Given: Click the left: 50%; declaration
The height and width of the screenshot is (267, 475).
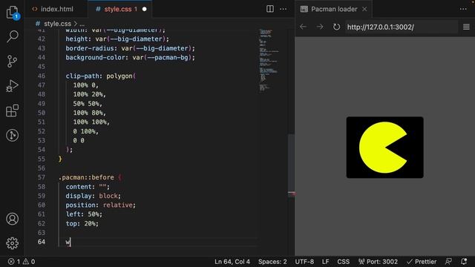Looking at the screenshot, I should point(84,214).
